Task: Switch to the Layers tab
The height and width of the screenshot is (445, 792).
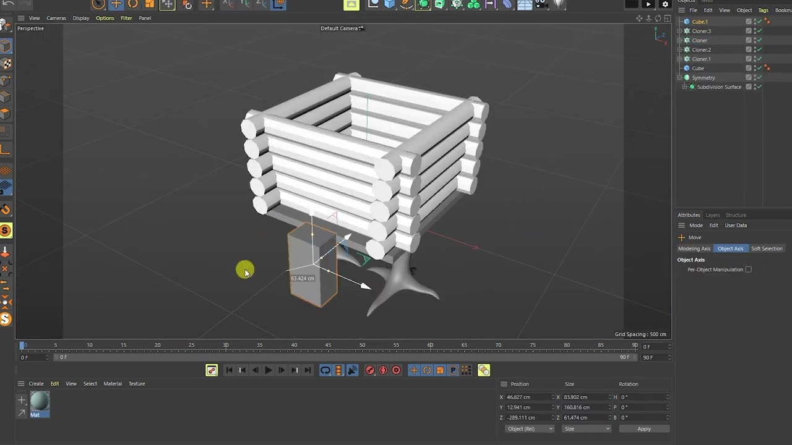Action: tap(713, 215)
